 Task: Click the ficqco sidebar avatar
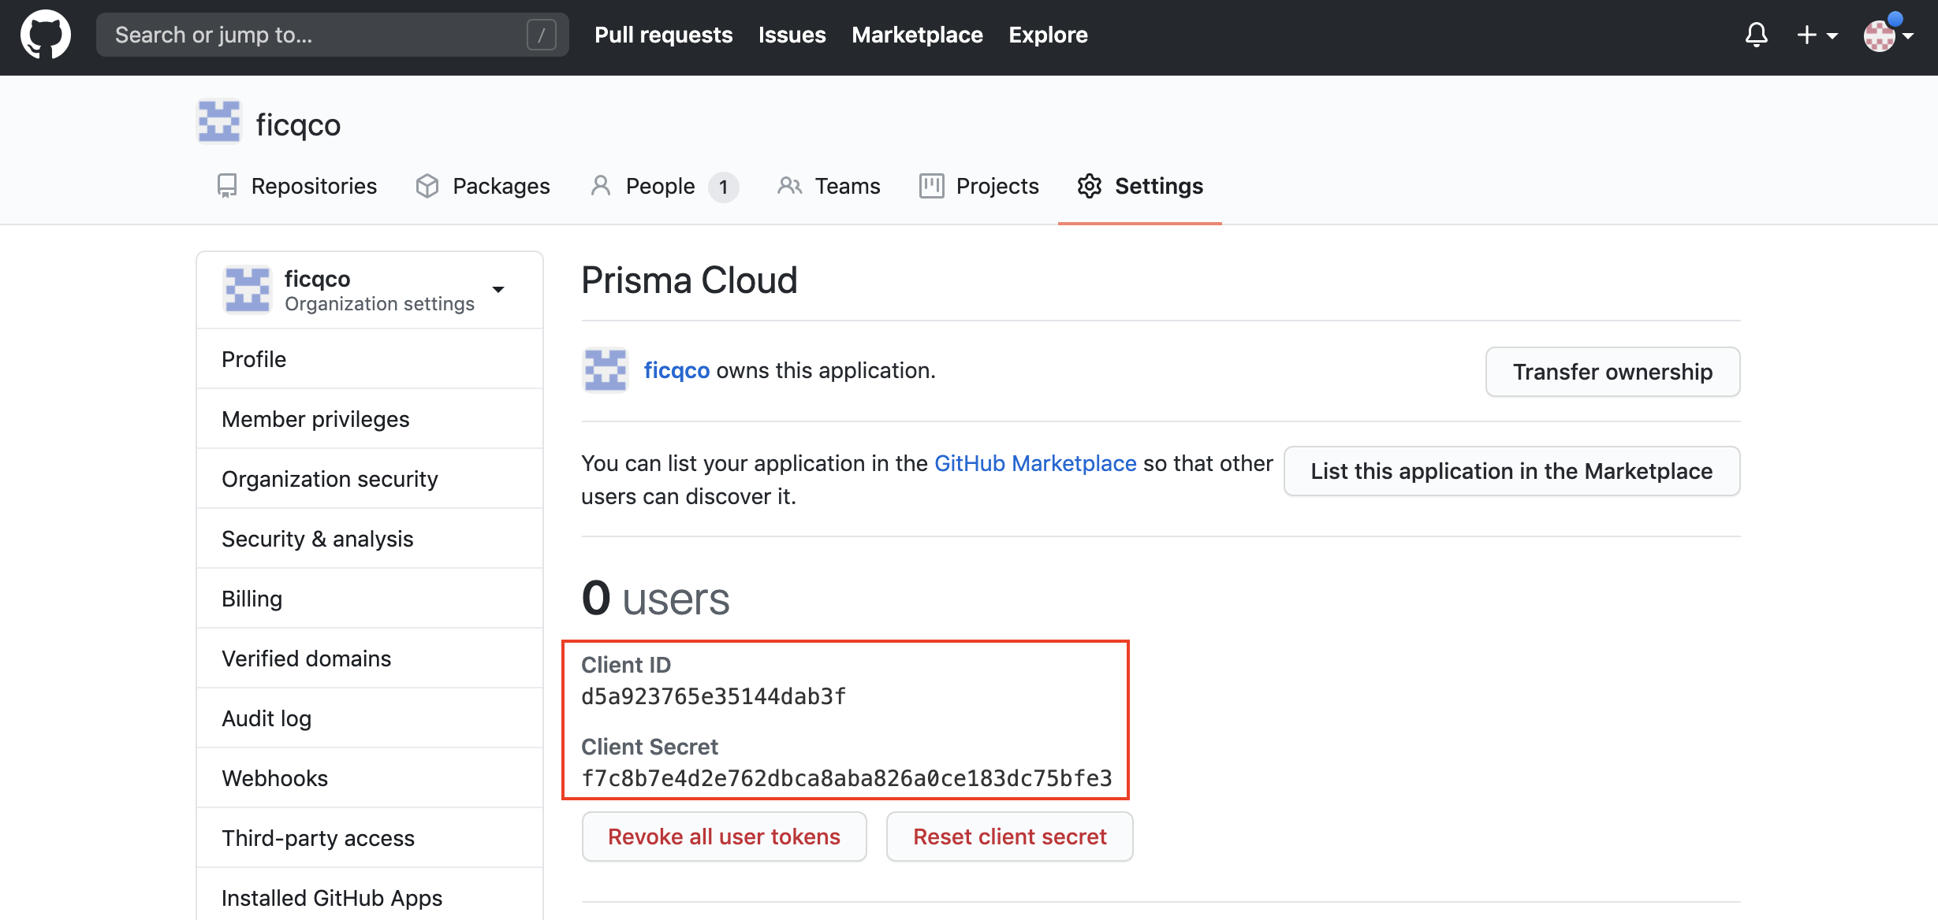point(248,290)
